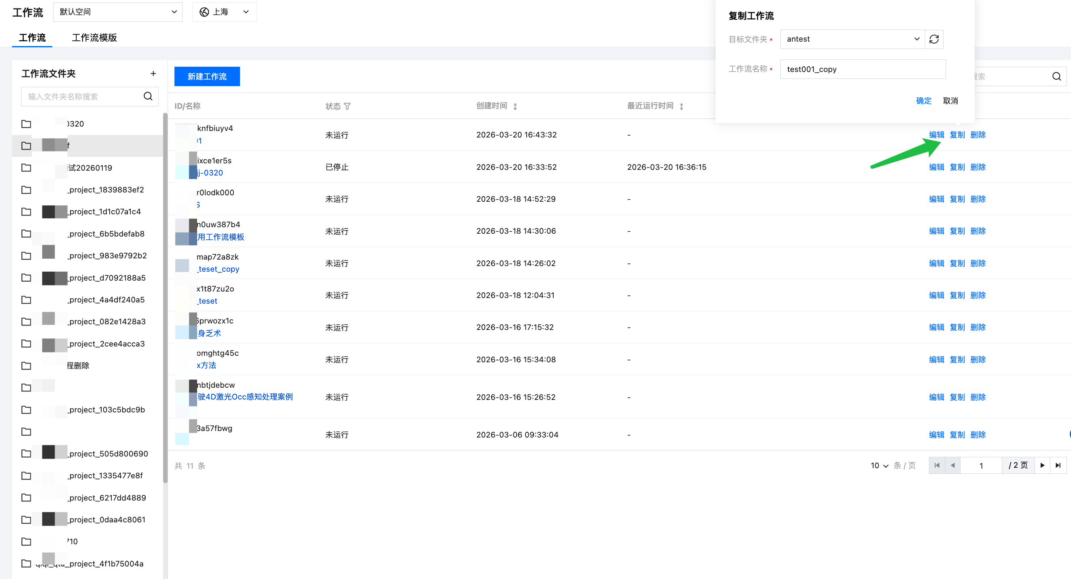Sort by creation time column arrows
The image size is (1071, 579).
tap(515, 106)
